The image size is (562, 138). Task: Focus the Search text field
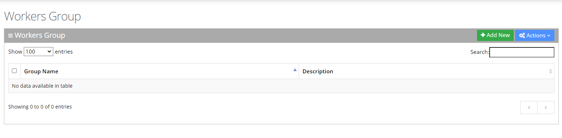(x=522, y=52)
